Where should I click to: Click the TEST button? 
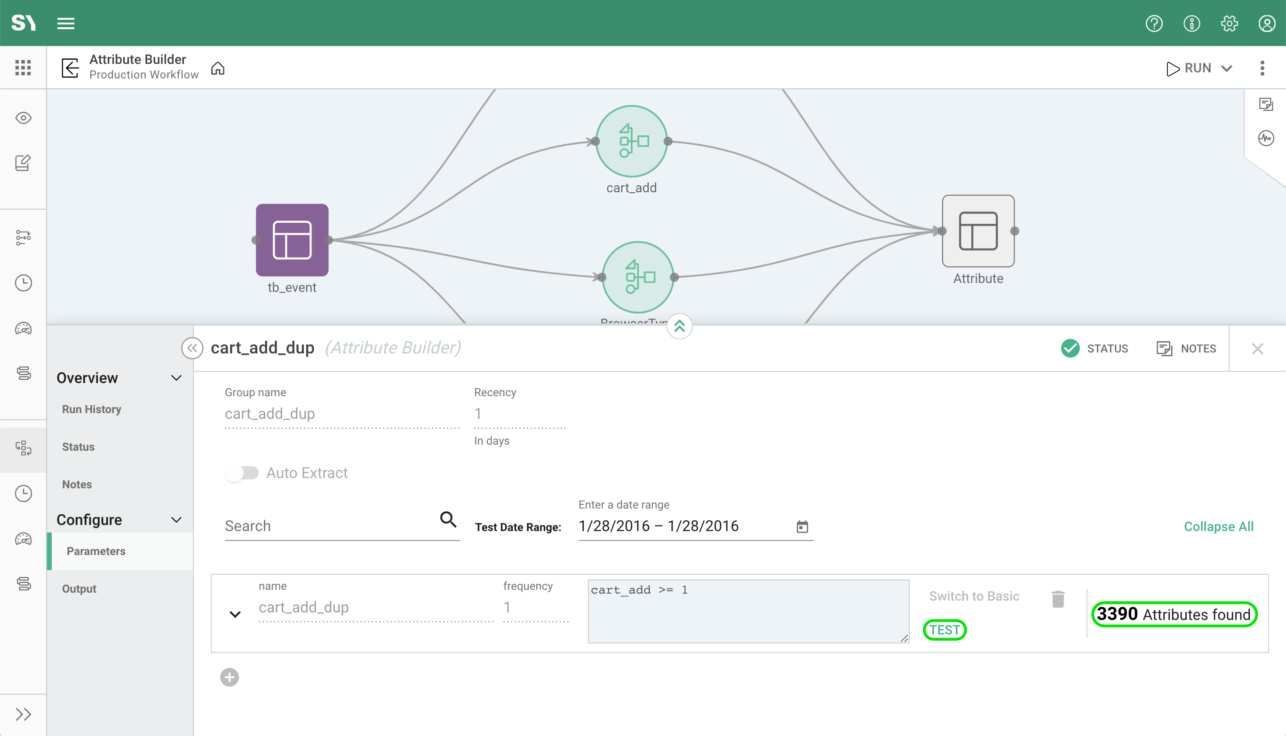coord(944,630)
